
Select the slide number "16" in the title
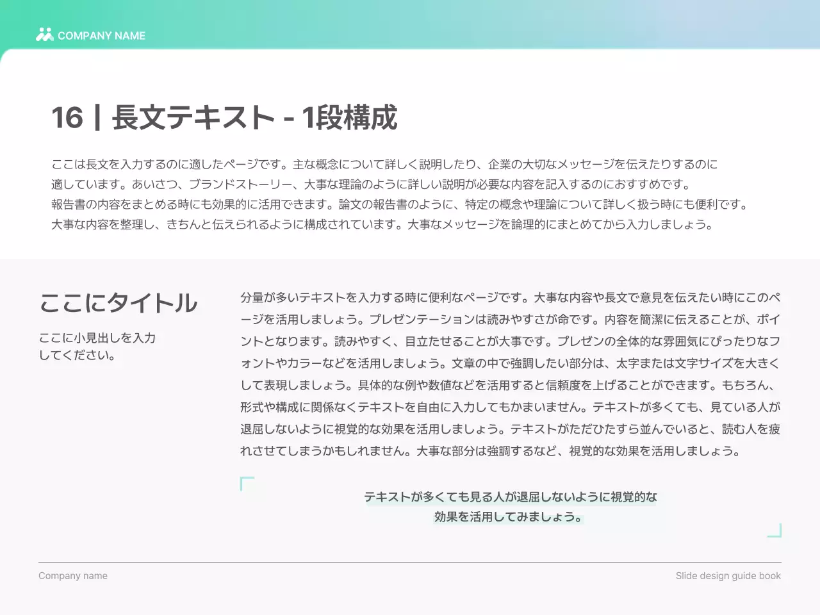67,118
